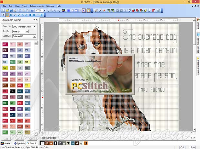Screen dimensions: 200x149
Task: Select the W symbol in Floss Palette
Action: click(81, 144)
